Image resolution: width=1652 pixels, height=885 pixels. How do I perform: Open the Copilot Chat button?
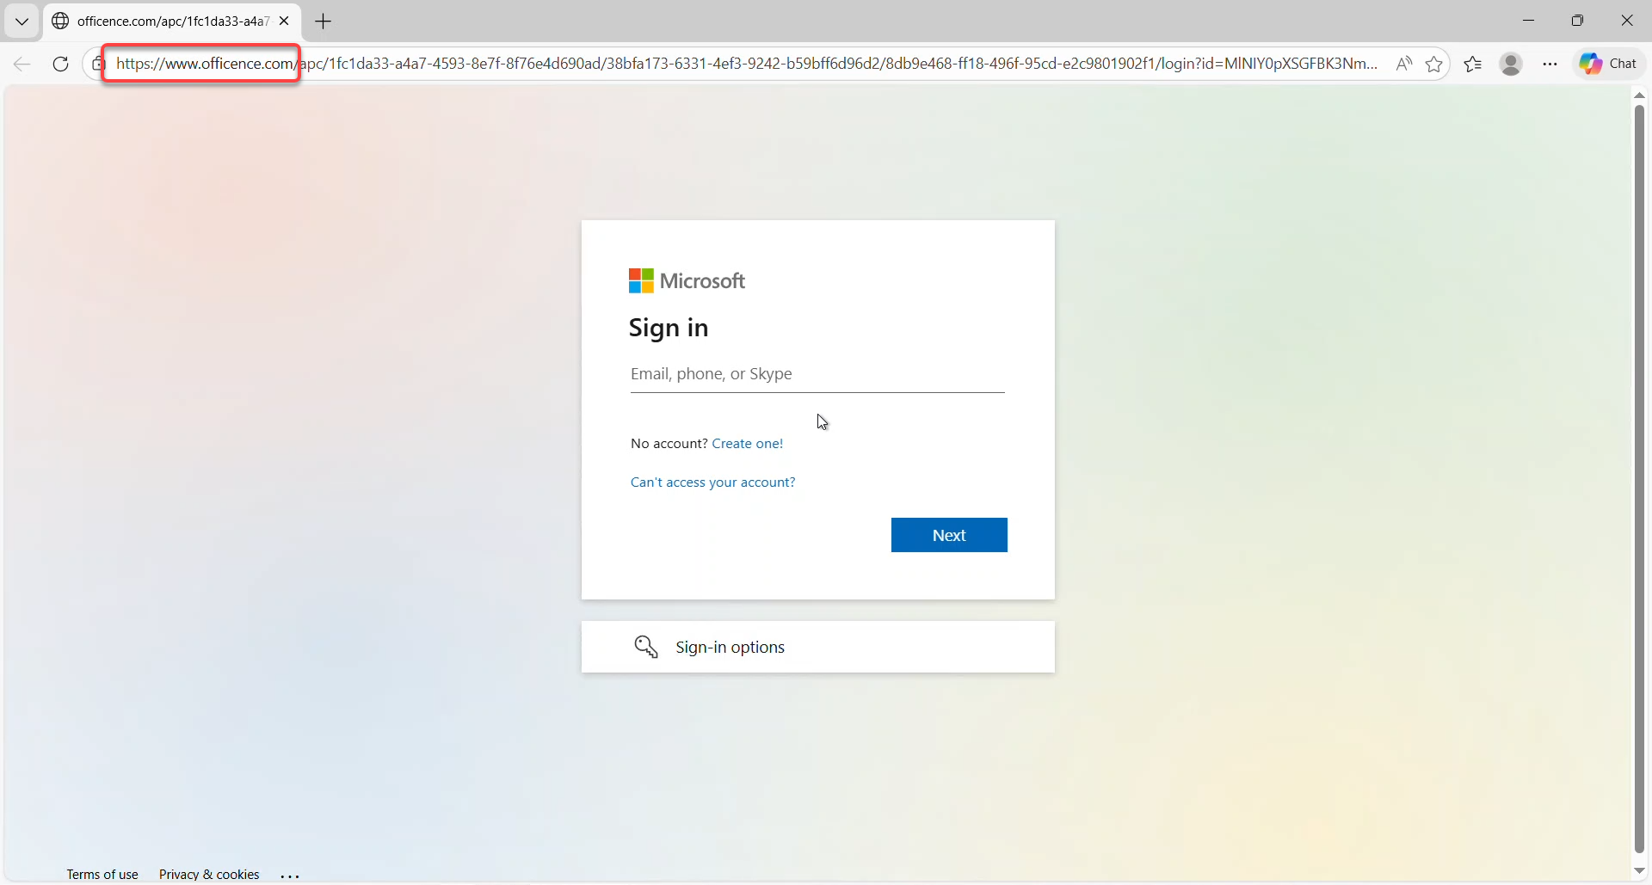(1611, 65)
